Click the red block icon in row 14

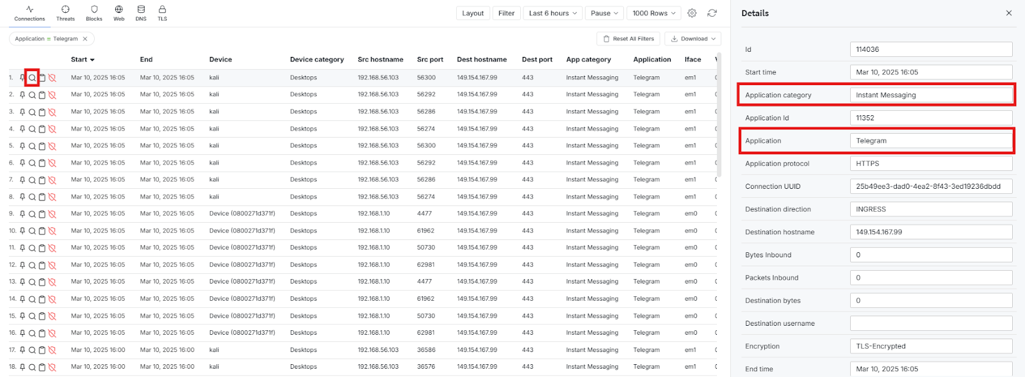(x=52, y=299)
